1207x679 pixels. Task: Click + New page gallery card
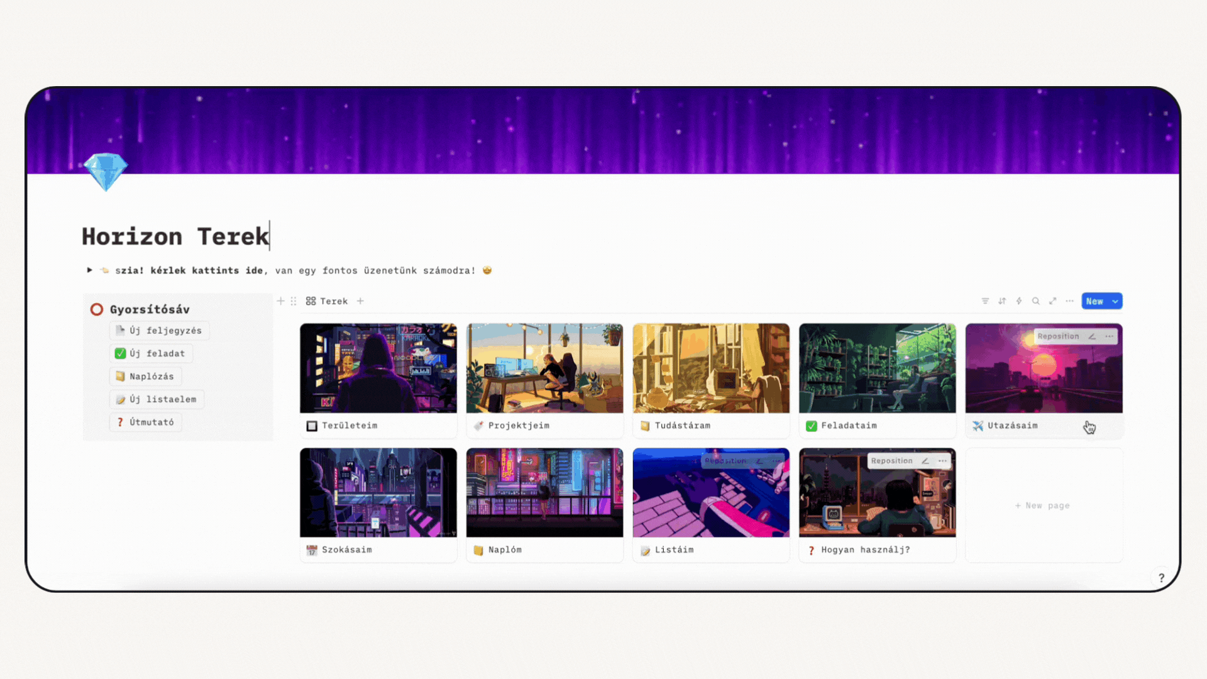pos(1044,505)
